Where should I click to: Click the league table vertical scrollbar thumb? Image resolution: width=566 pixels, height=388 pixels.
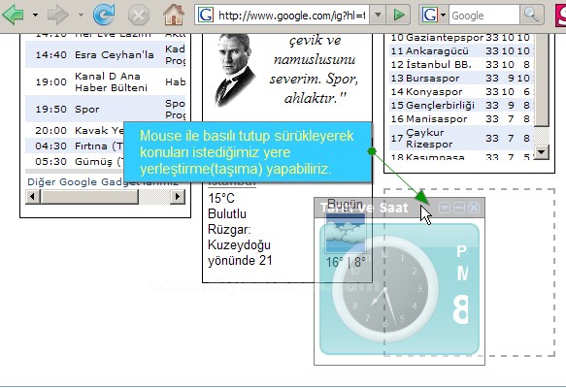pyautogui.click(x=541, y=81)
